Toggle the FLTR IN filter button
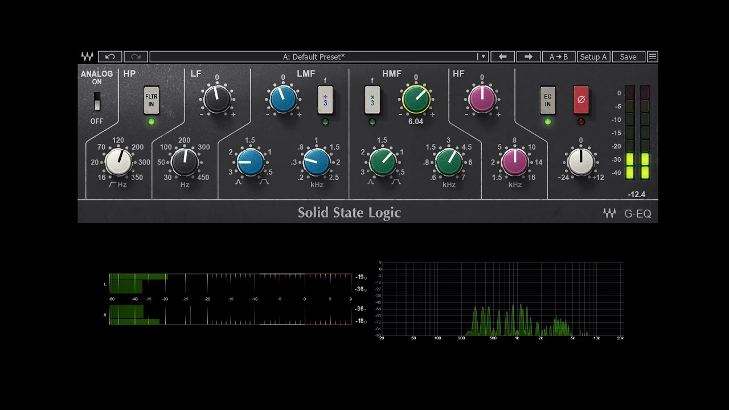 (151, 100)
